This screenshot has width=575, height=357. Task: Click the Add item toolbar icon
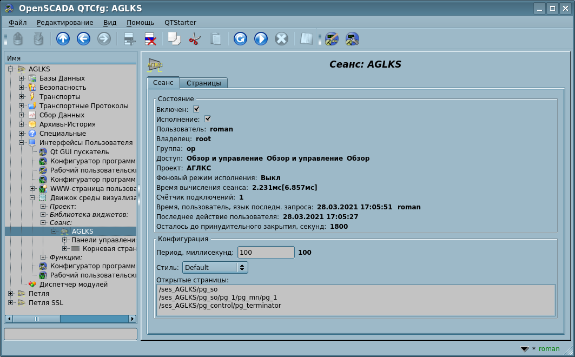pyautogui.click(x=129, y=39)
